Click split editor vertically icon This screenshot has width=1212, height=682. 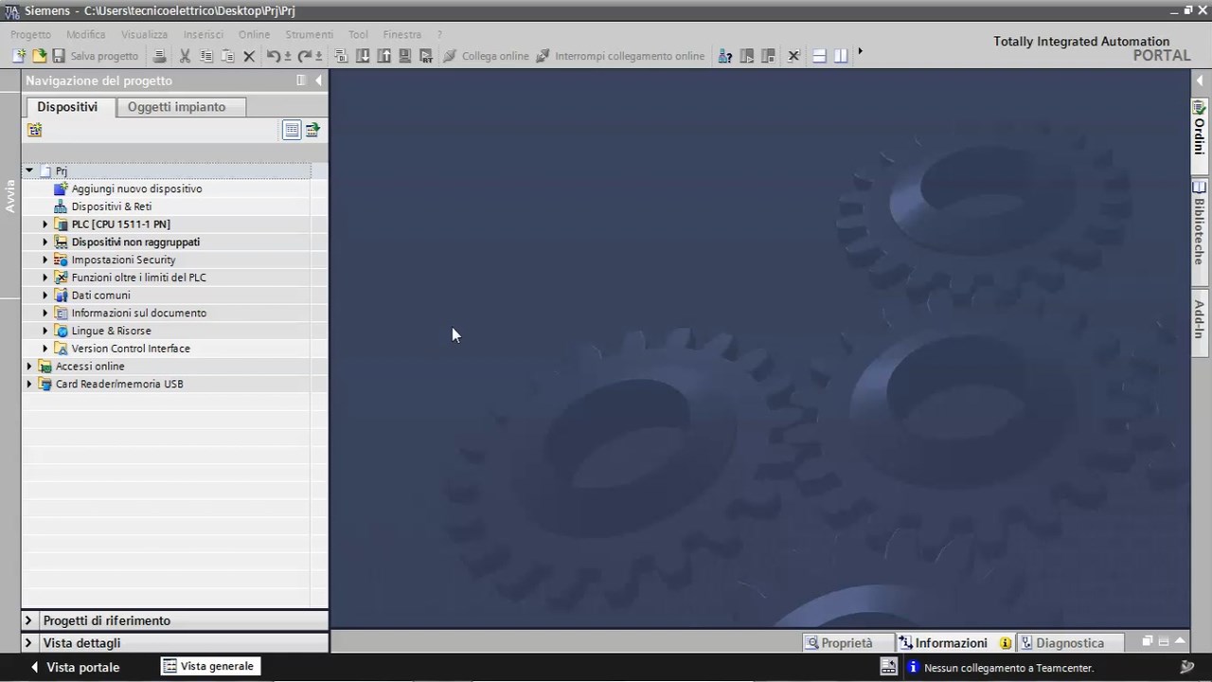pos(840,56)
